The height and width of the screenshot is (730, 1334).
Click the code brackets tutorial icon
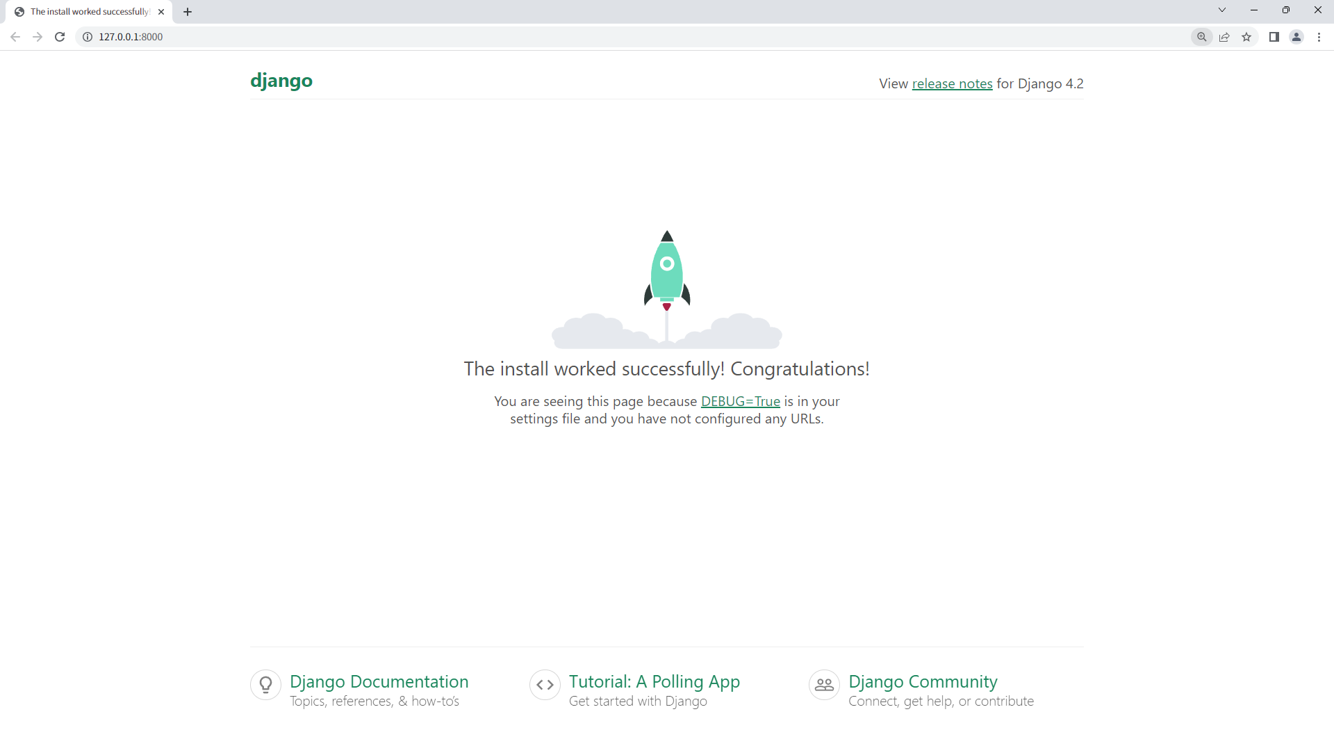pos(545,686)
